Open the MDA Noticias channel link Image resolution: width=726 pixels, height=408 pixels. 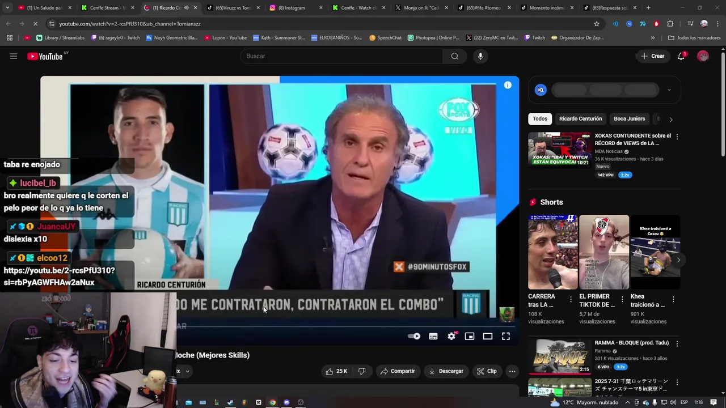point(609,151)
